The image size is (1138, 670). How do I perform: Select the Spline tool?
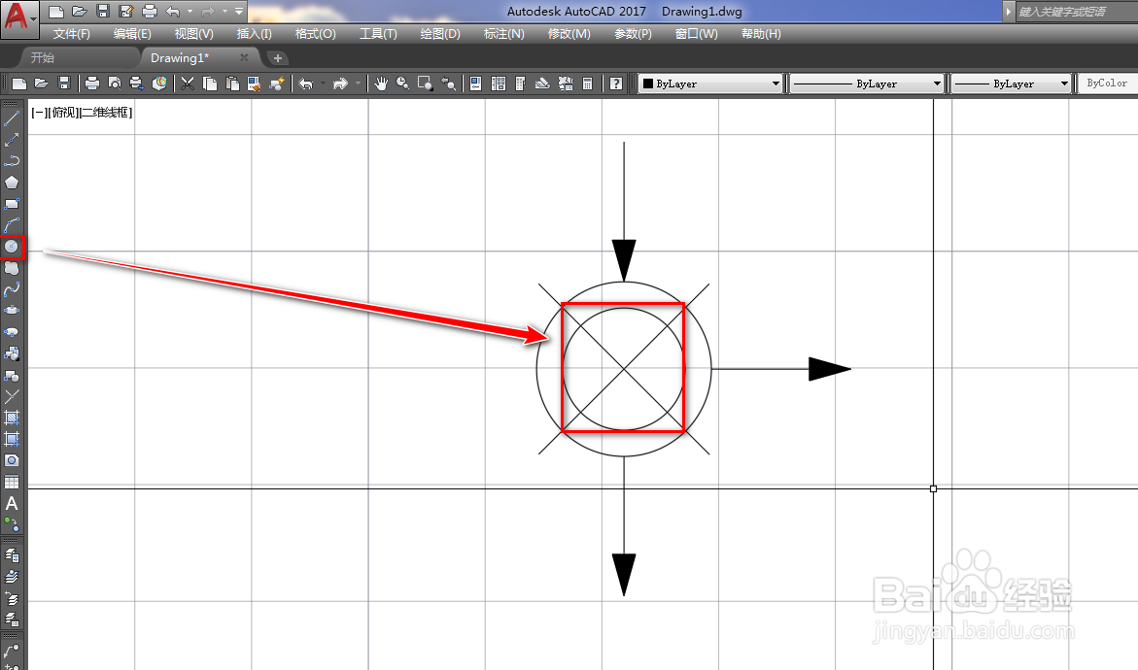12,289
